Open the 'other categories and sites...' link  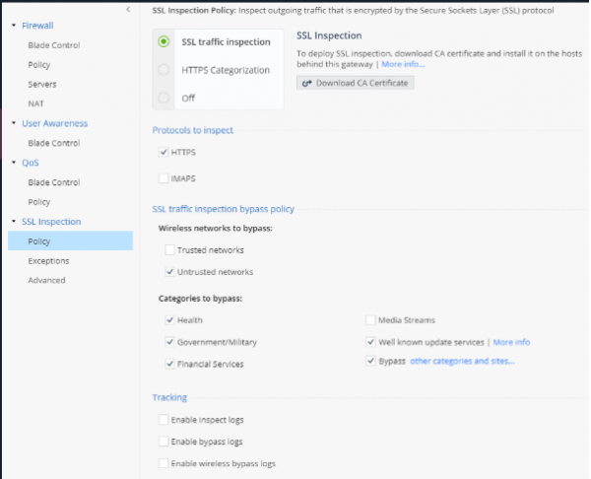pyautogui.click(x=462, y=362)
